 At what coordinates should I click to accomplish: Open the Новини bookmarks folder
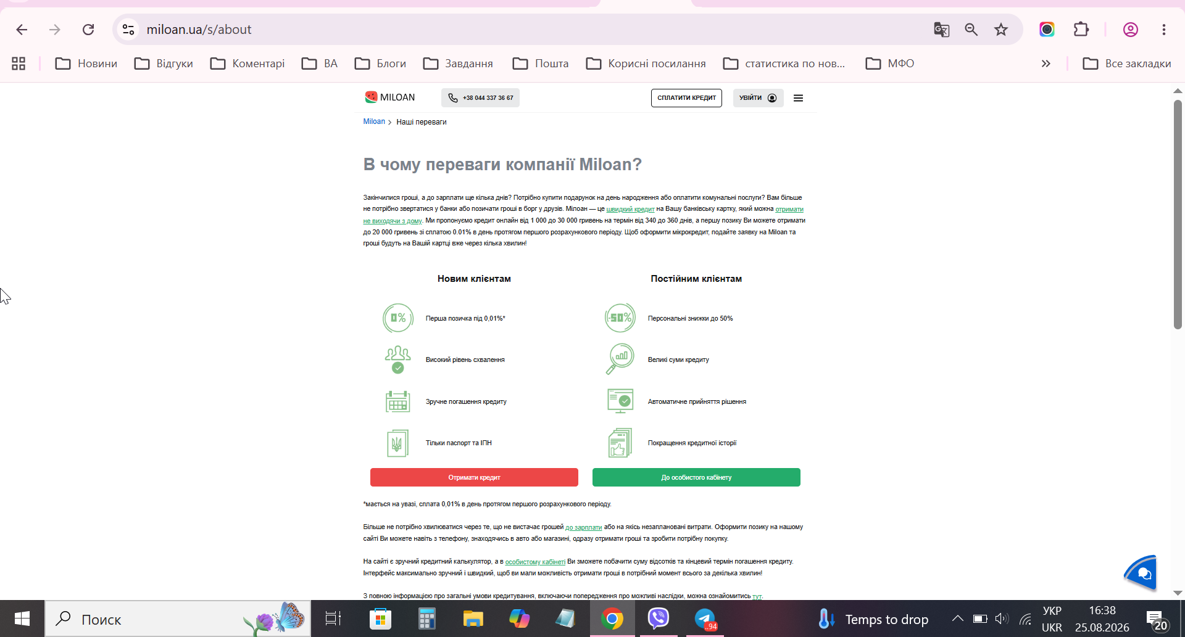[x=86, y=64]
